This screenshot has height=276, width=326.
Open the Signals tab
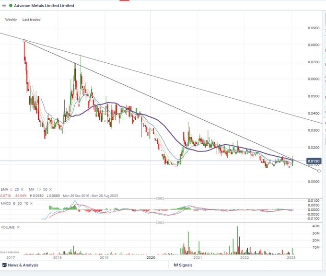click(183, 265)
